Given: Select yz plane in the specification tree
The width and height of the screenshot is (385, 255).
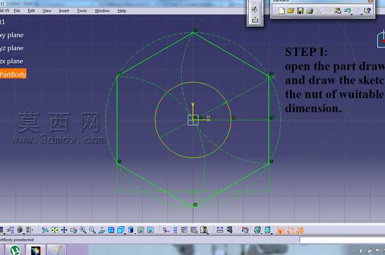Looking at the screenshot, I should tap(12, 48).
